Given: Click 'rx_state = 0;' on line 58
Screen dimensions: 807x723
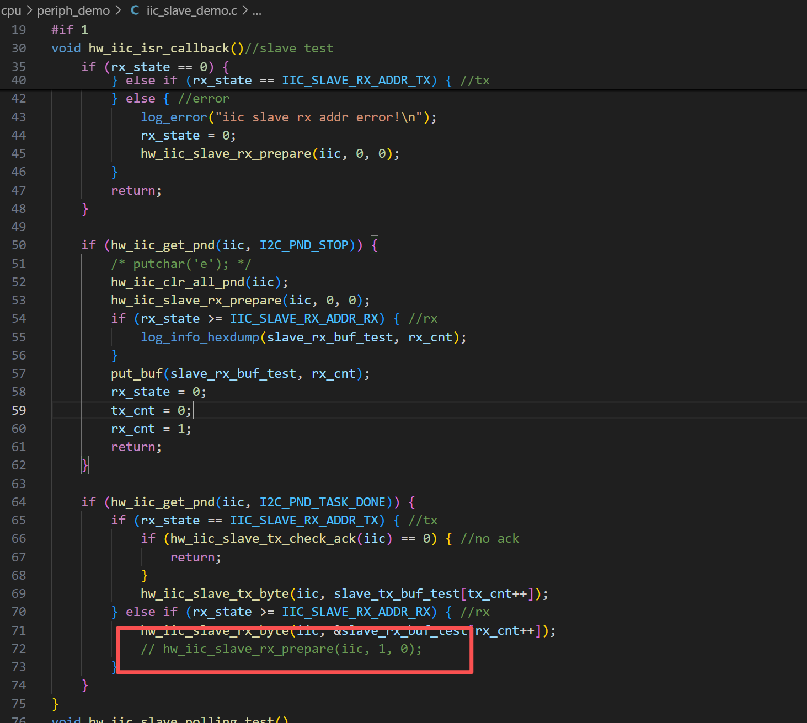Looking at the screenshot, I should (x=158, y=392).
